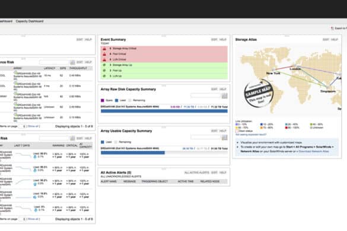347x231 pixels.
Task: Click the THROUGHPUT column header
Action: [x=78, y=68]
